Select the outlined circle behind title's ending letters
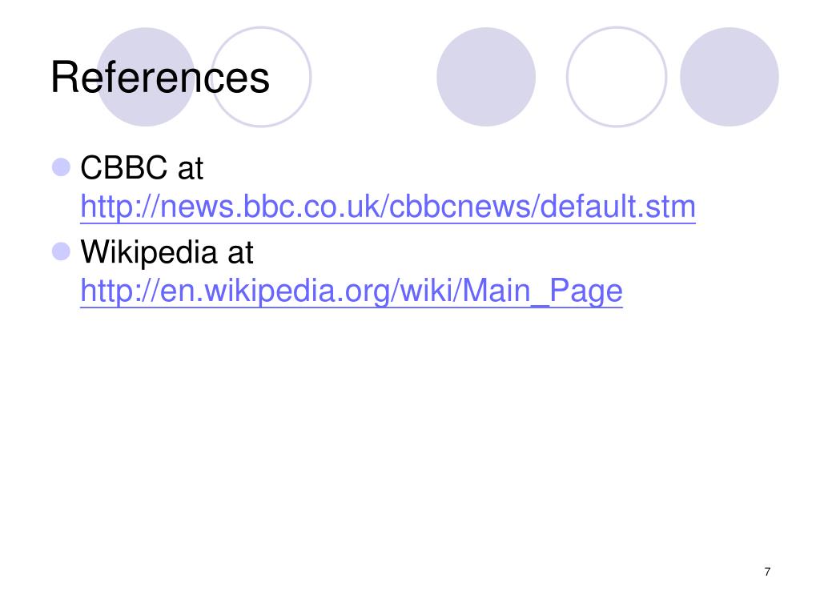The width and height of the screenshot is (820, 615). (262, 77)
